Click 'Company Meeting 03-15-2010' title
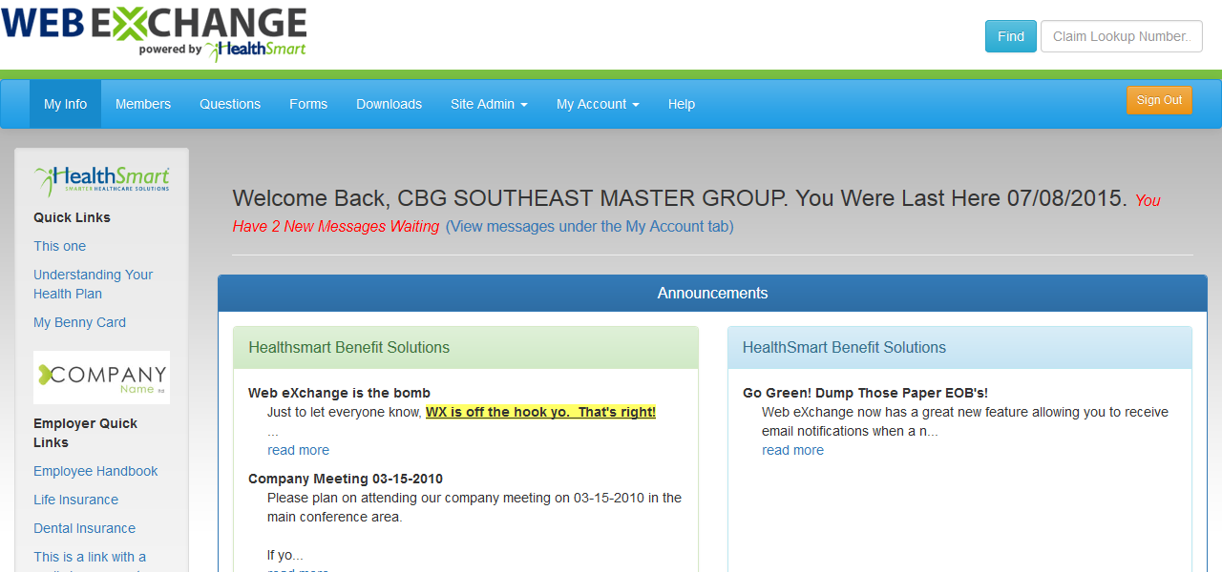1222x572 pixels. click(346, 479)
